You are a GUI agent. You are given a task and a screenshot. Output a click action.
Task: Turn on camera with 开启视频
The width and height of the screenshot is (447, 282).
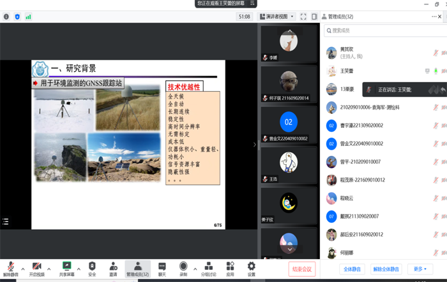pyautogui.click(x=37, y=269)
